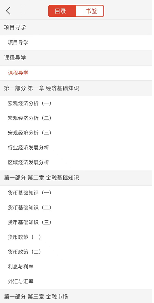
Task: Switch to the 书签 tab
Action: tap(90, 11)
